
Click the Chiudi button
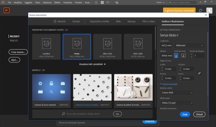[x=199, y=114]
